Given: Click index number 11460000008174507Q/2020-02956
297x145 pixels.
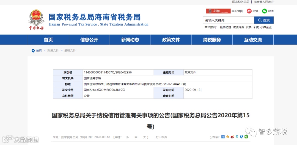Looking at the screenshot, I should (108, 72).
